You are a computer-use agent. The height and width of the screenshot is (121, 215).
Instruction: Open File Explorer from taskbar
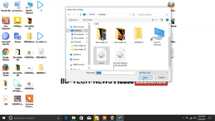click(x=74, y=118)
